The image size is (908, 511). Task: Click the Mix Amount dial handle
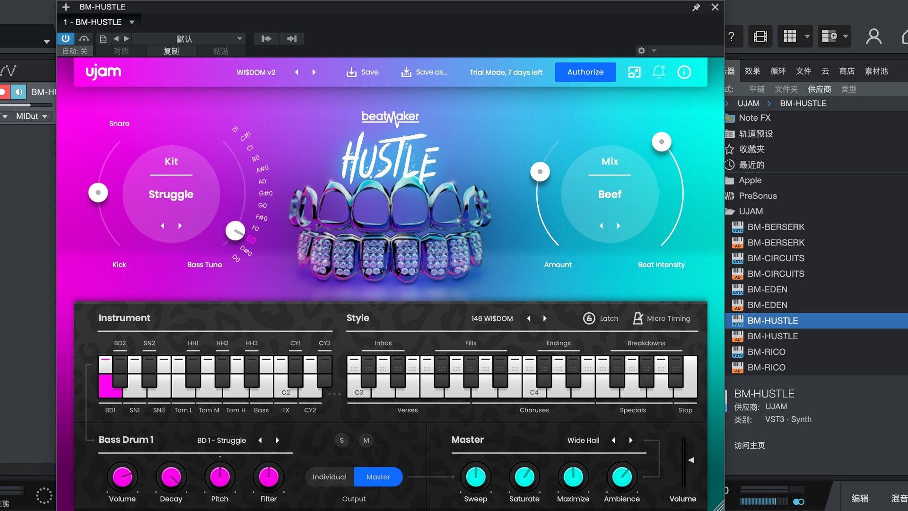tap(540, 171)
